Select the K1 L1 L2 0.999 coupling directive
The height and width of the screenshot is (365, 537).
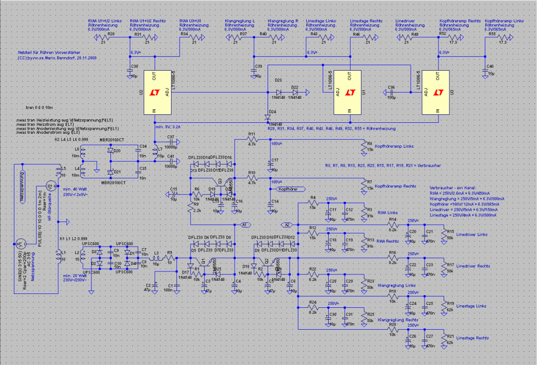coord(73,239)
